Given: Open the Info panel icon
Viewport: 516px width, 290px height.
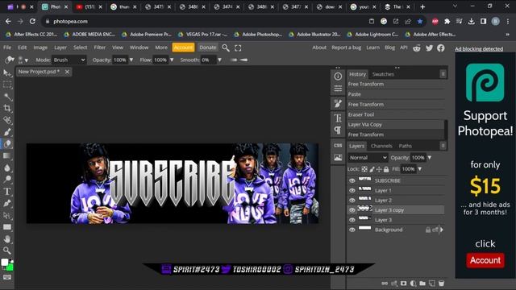Looking at the screenshot, I should 338,77.
